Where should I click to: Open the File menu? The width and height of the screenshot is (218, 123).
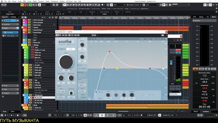(5, 1)
